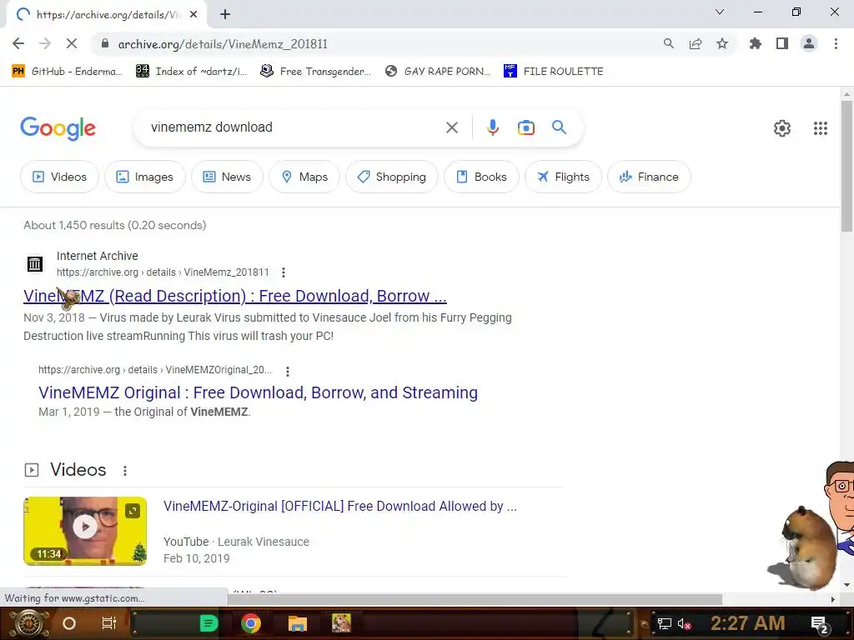Stop loading the page
Viewport: 854px width, 640px height.
pos(72,43)
